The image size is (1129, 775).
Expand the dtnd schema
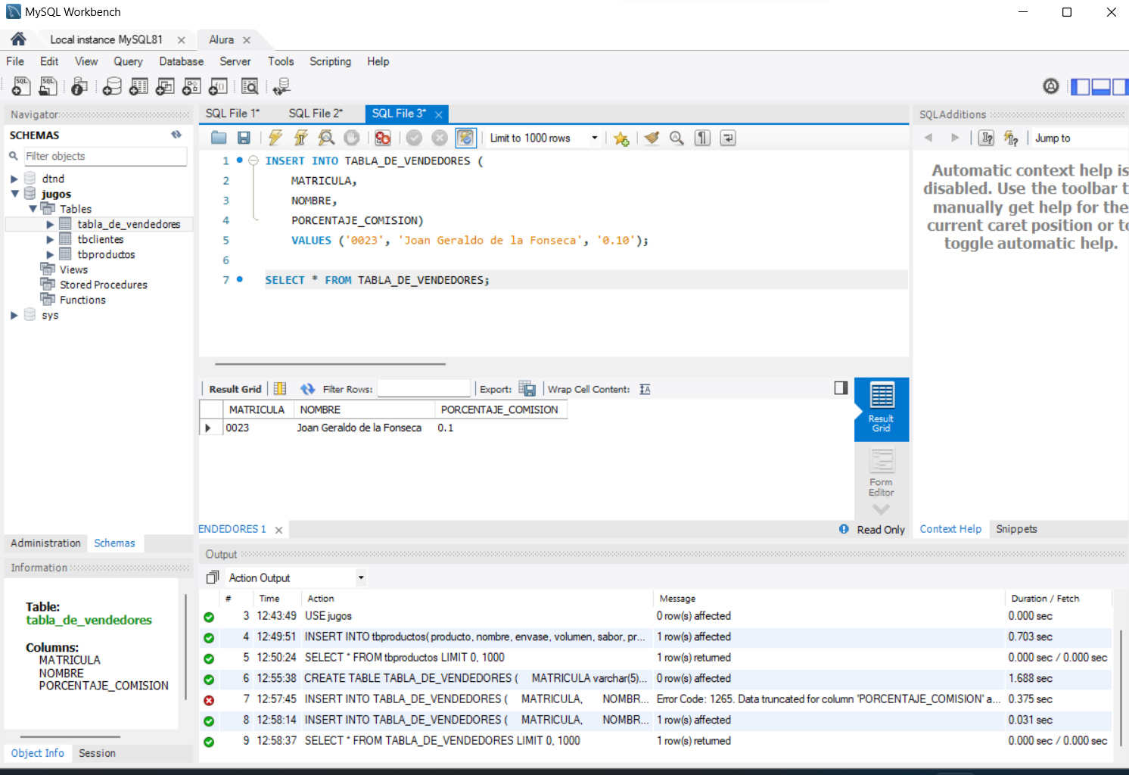pyautogui.click(x=14, y=179)
